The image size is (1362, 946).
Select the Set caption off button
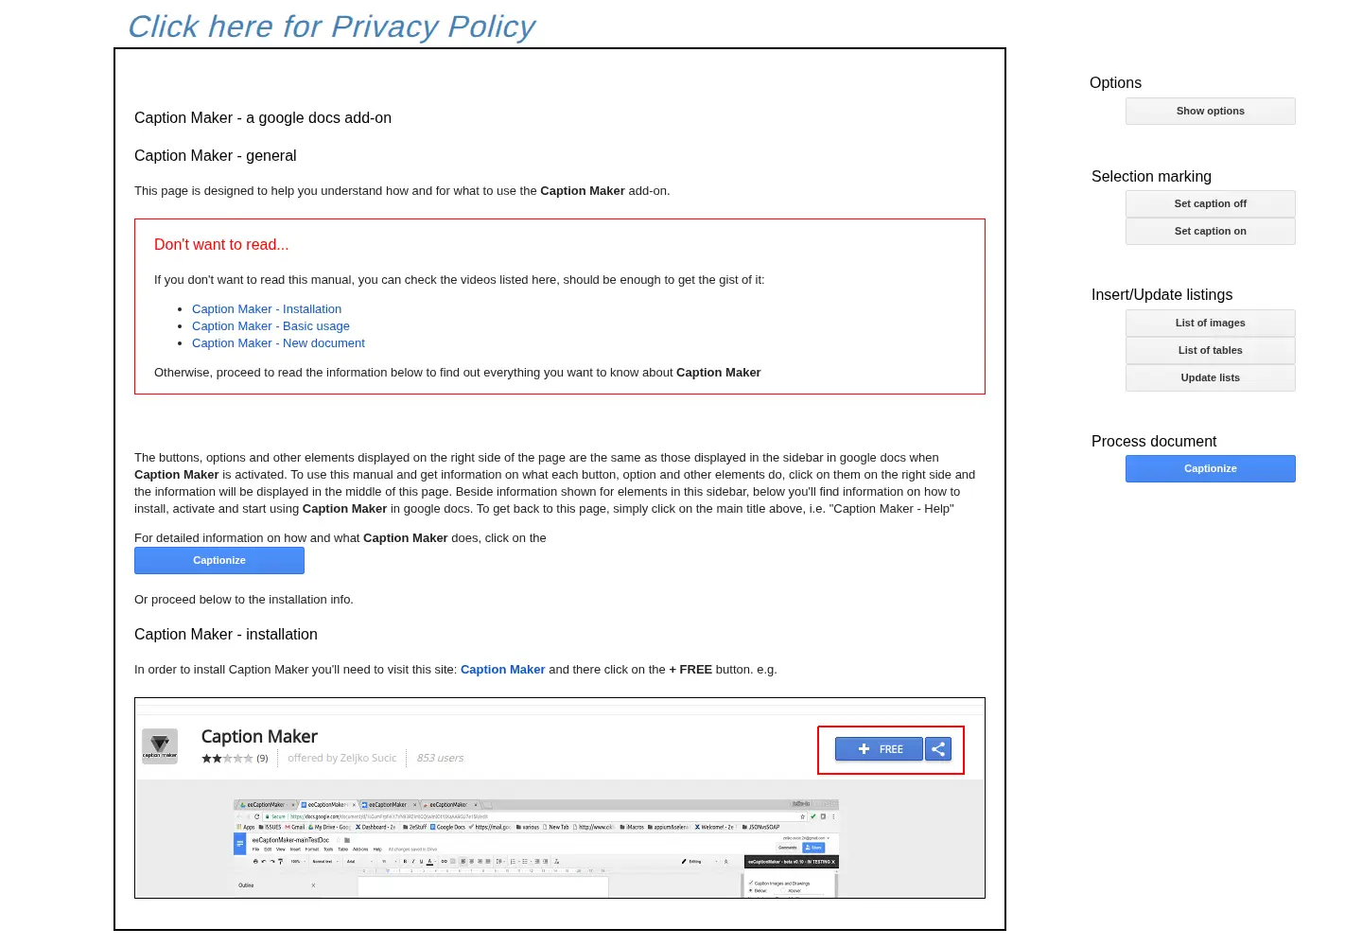(x=1211, y=203)
